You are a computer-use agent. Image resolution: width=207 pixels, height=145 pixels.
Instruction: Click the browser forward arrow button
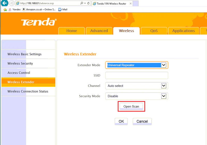tap(12, 3)
